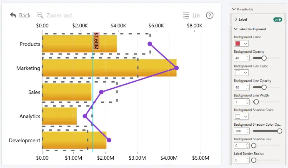Click the purple line marker for Marketing

tap(177, 68)
